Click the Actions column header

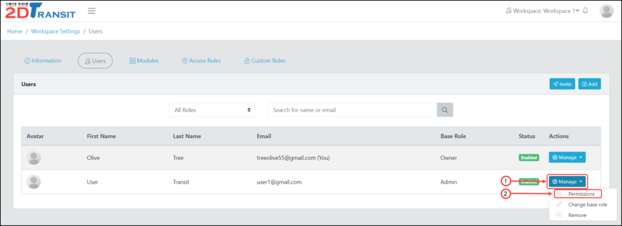pyautogui.click(x=559, y=136)
